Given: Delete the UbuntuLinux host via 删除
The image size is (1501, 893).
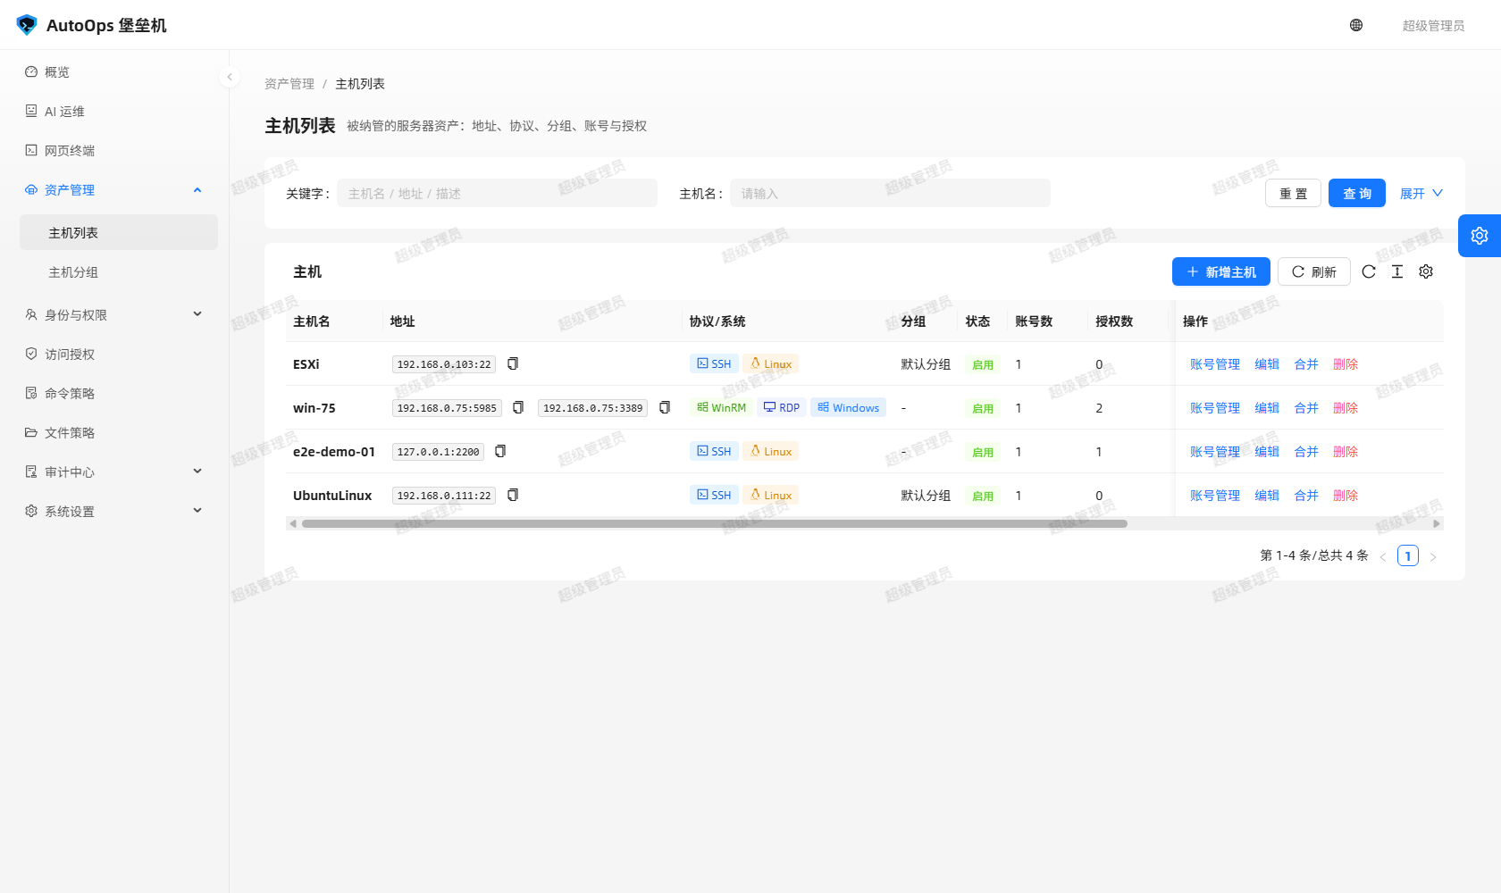Looking at the screenshot, I should pos(1346,495).
